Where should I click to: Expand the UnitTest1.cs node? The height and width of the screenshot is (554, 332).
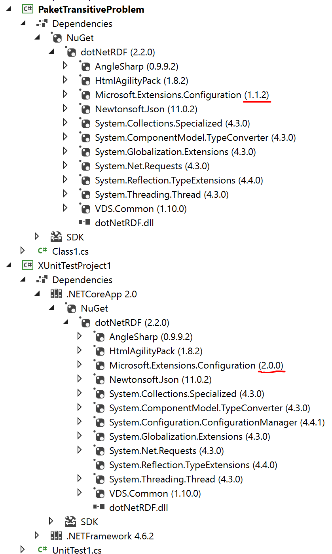click(23, 548)
